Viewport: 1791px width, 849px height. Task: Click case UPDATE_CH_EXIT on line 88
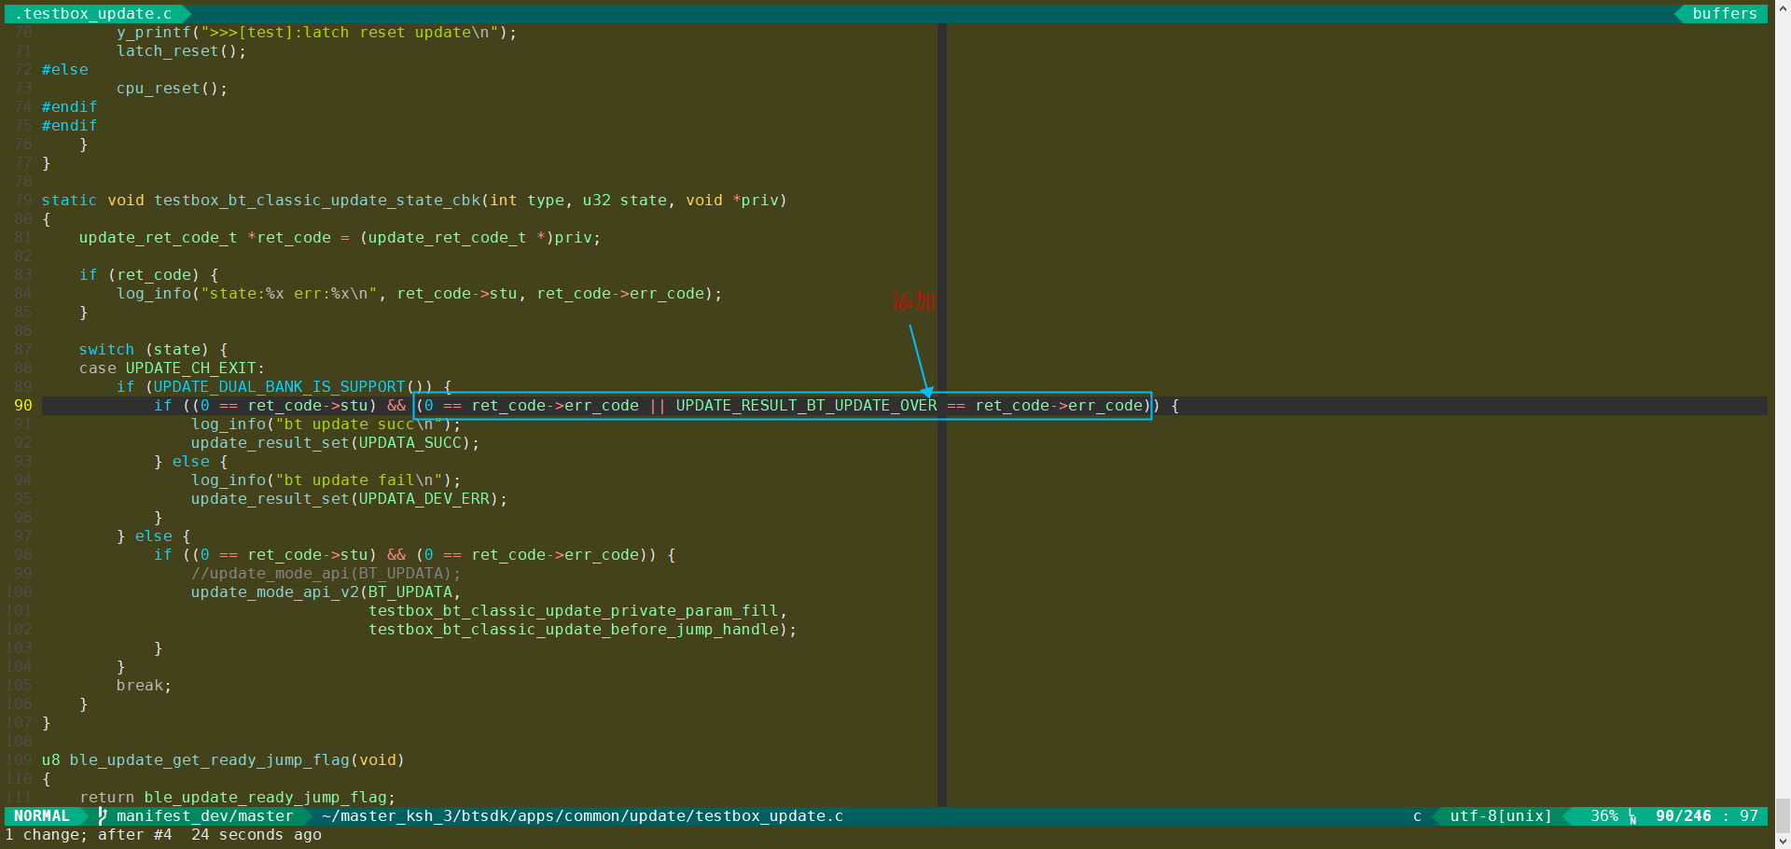click(172, 368)
